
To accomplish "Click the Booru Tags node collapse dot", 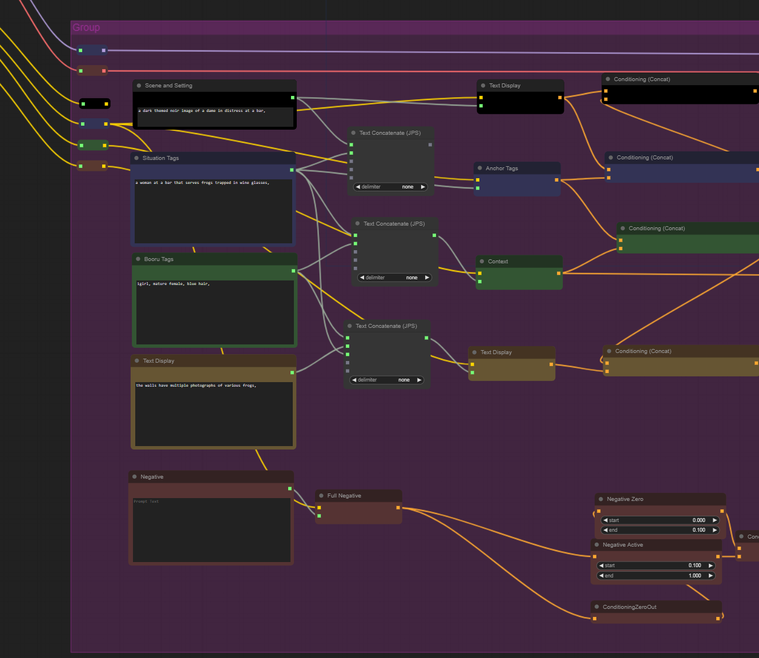I will click(x=138, y=259).
